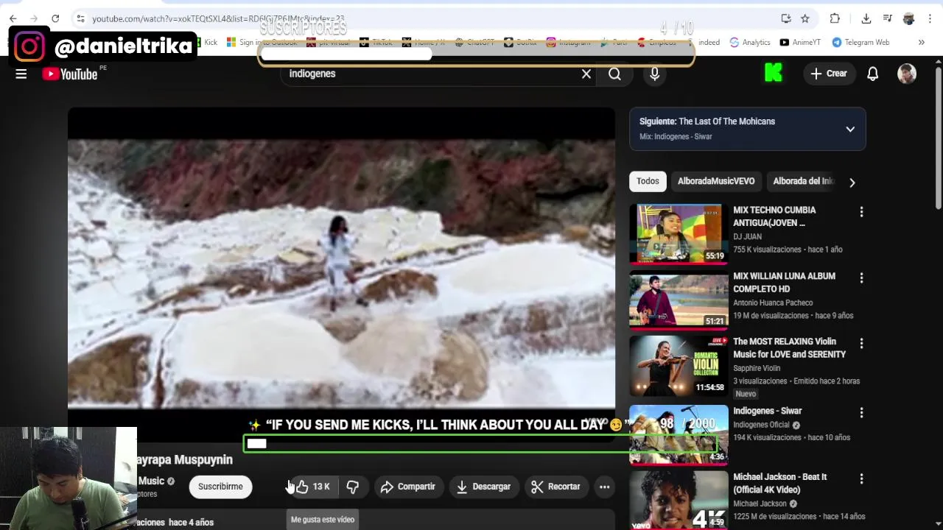Image resolution: width=943 pixels, height=530 pixels.
Task: Open the 11:54:58 violin live thumbnail
Action: click(x=679, y=366)
